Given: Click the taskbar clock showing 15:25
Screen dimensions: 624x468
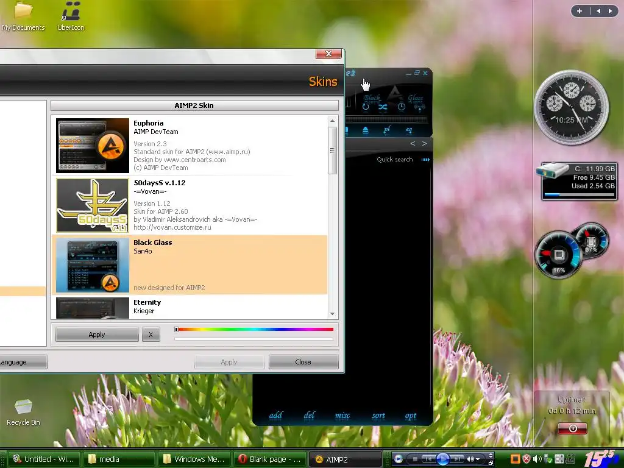Looking at the screenshot, I should pyautogui.click(x=600, y=459).
